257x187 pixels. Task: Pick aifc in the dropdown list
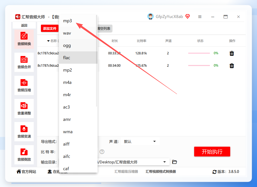click(x=78, y=156)
